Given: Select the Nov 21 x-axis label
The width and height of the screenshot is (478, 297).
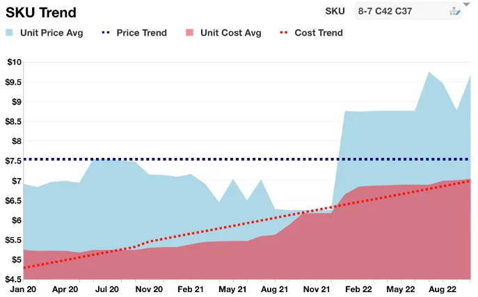Looking at the screenshot, I should tap(317, 289).
